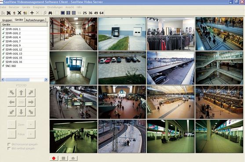Open the Einstellungen menu
Screen dimensions: 245x162
click(x=55, y=7)
